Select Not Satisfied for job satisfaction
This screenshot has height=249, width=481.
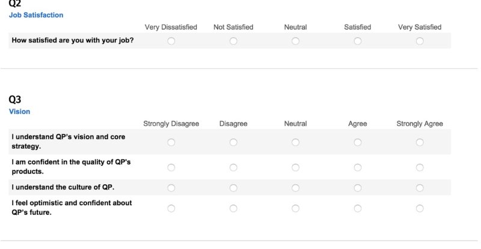pyautogui.click(x=233, y=41)
